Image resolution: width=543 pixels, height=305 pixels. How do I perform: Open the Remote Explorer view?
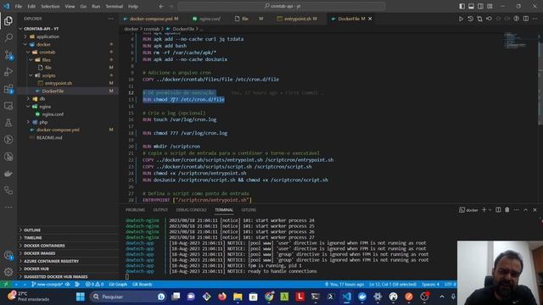8,106
